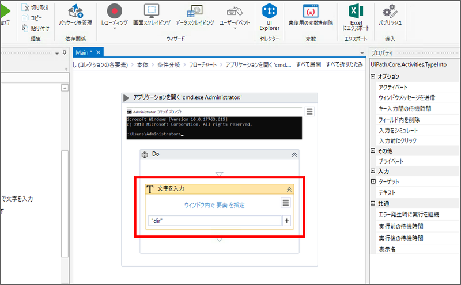Collapse the 文字を入力 activity chevron
The image size is (461, 285).
pyautogui.click(x=289, y=189)
